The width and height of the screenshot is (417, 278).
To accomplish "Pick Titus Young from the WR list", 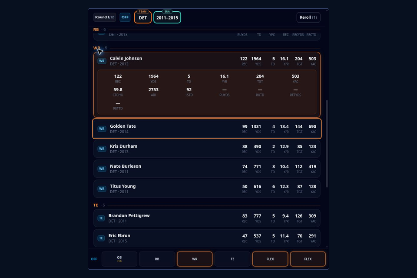I will 207,189.
